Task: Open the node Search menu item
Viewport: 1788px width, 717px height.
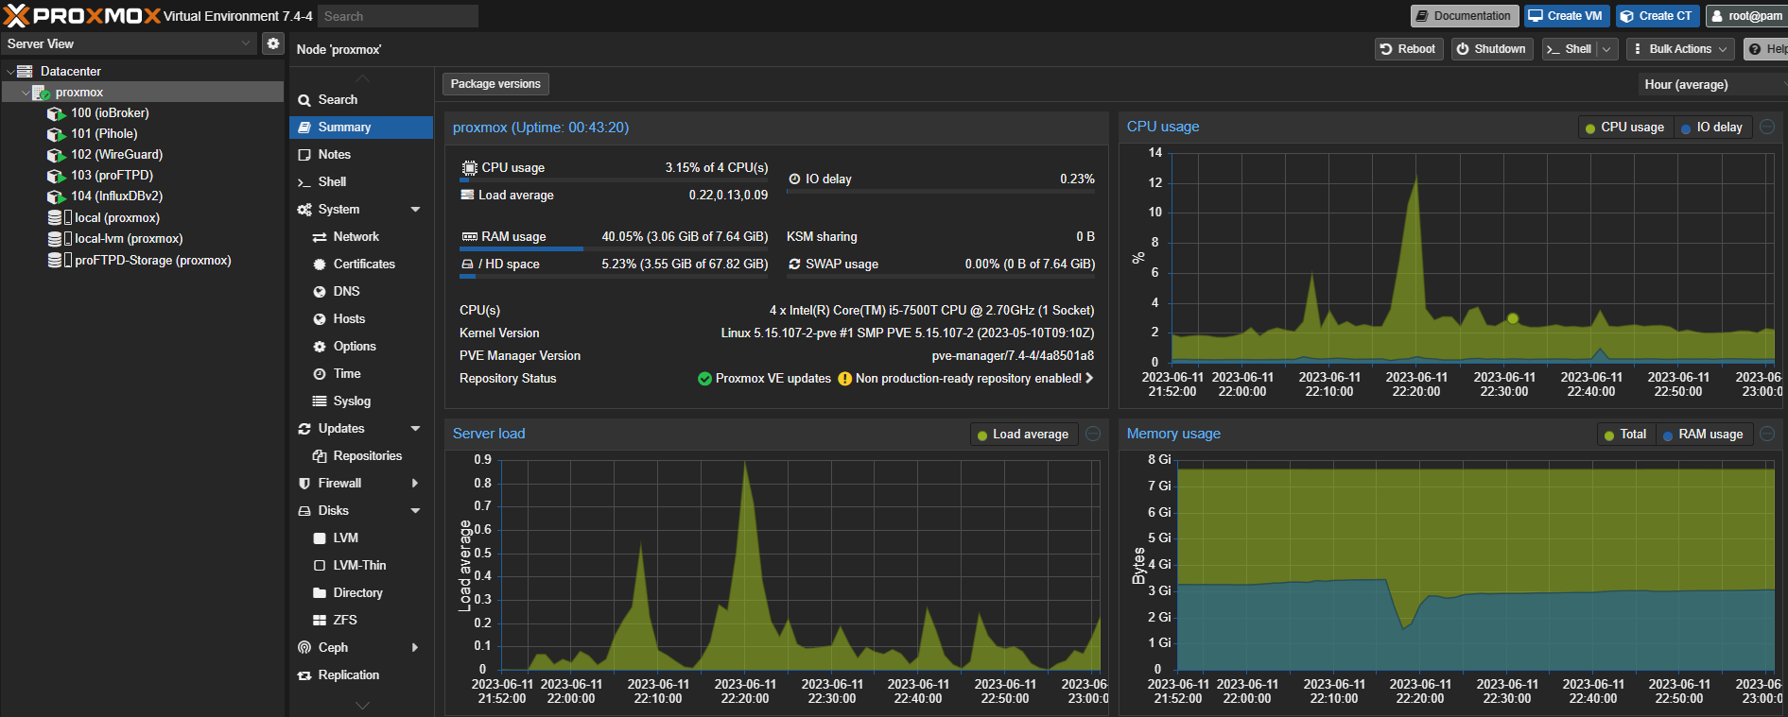Action: (x=361, y=100)
